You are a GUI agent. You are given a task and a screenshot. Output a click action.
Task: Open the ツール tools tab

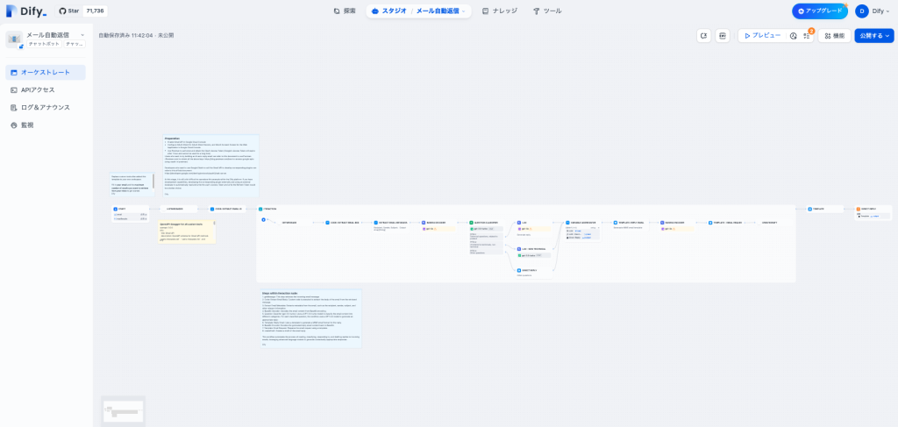tap(547, 11)
